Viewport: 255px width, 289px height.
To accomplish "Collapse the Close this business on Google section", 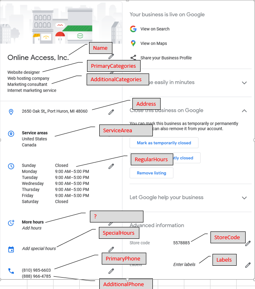I will pos(244,111).
